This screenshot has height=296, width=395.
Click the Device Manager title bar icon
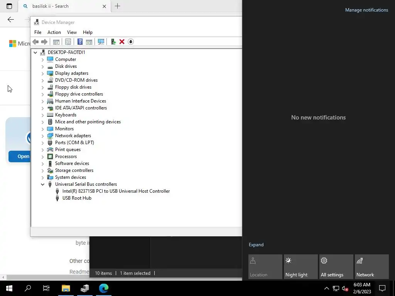(37, 22)
